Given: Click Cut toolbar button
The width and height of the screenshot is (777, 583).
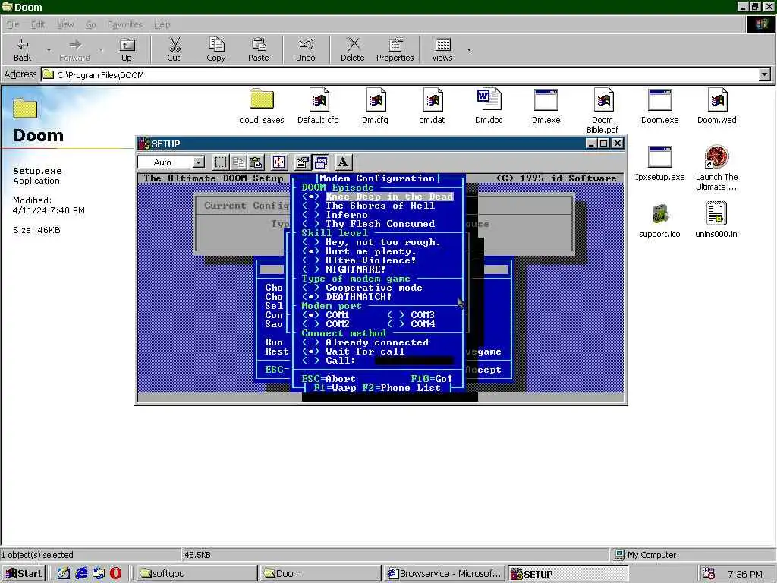Looking at the screenshot, I should tap(174, 49).
